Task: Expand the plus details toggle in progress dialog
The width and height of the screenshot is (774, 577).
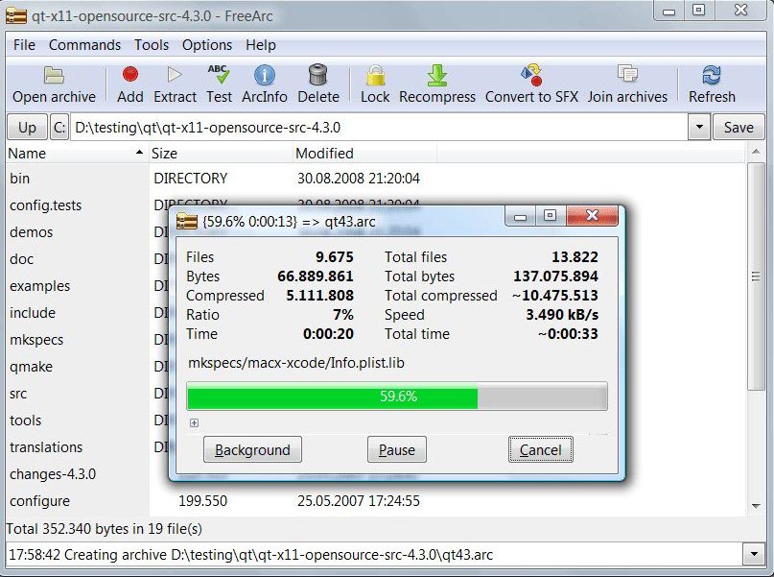Action: point(194,422)
